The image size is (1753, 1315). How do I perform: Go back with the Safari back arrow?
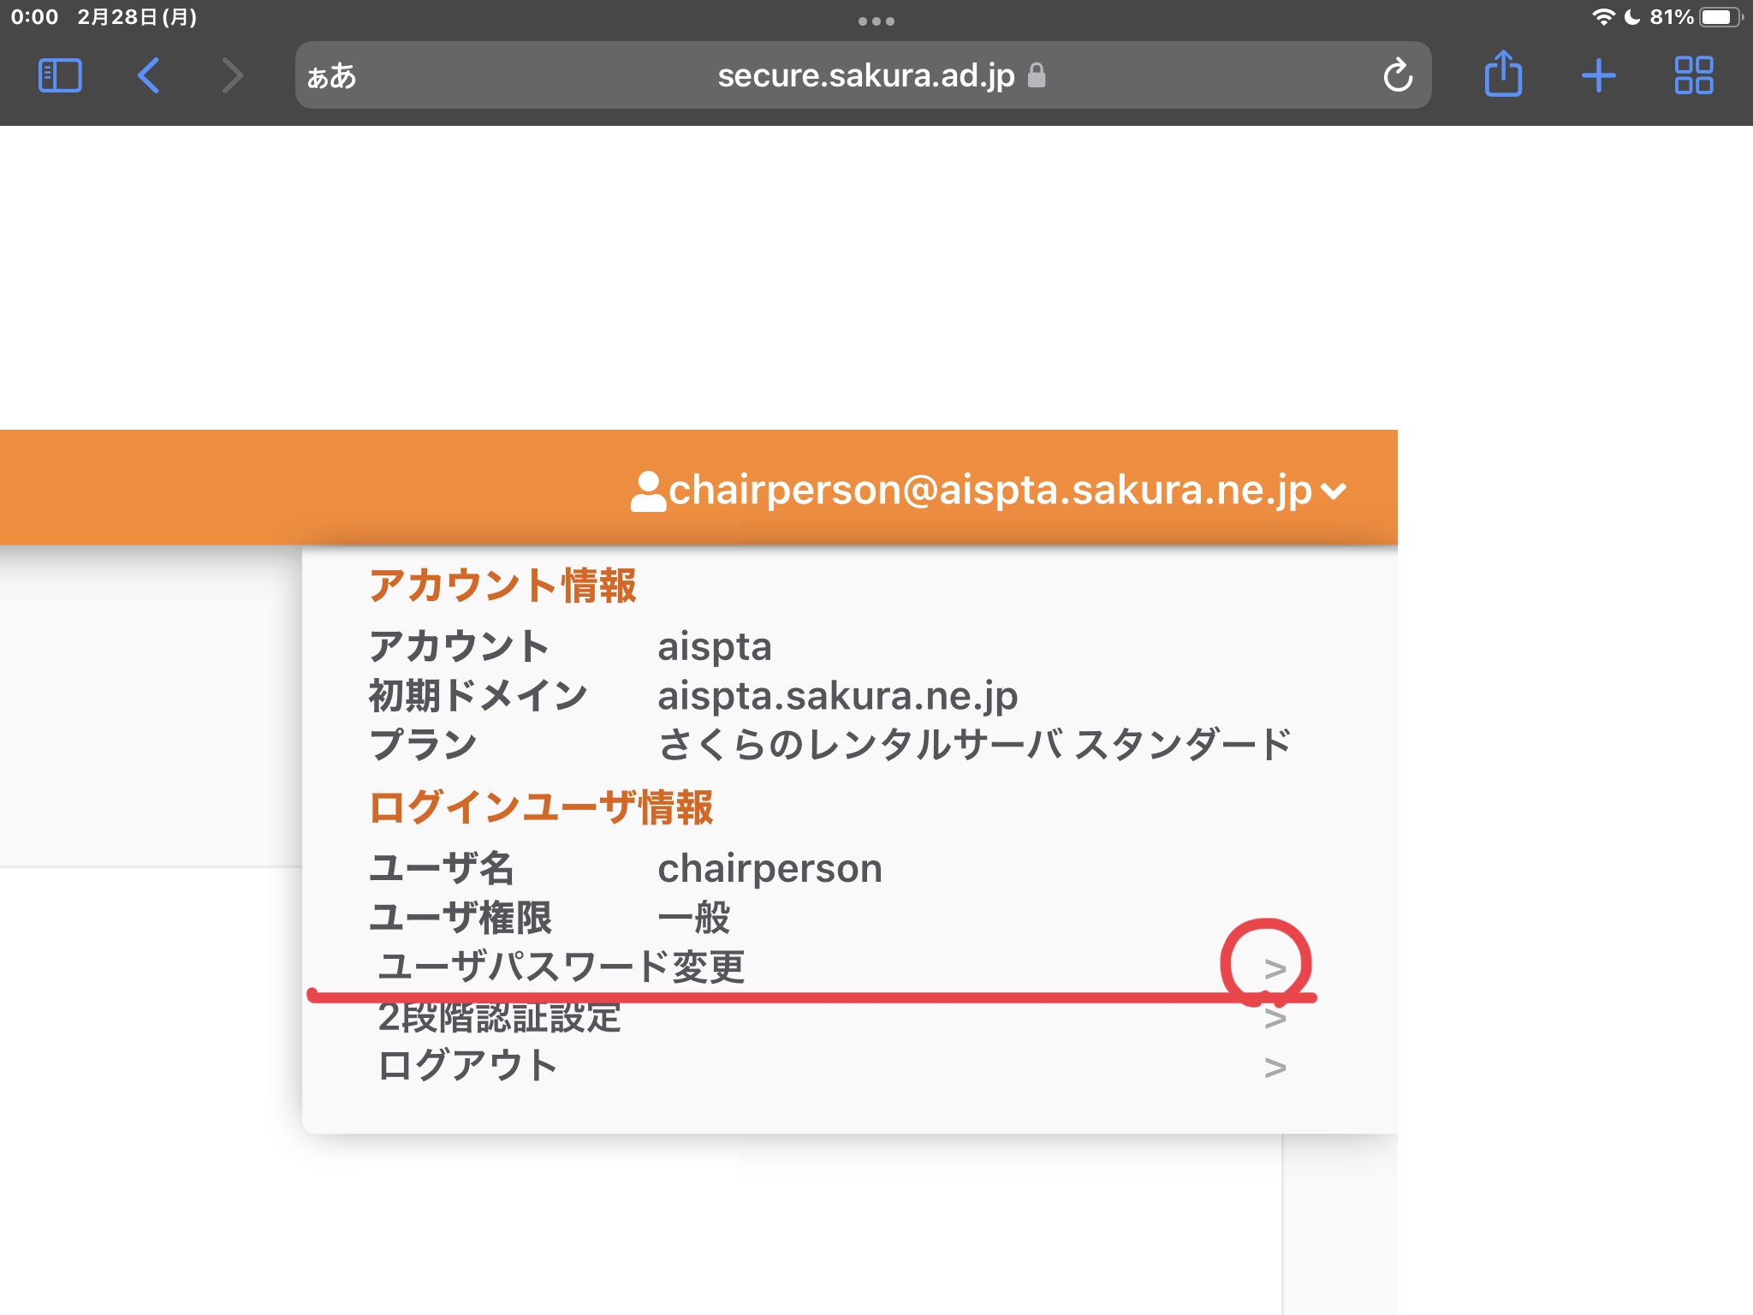tap(149, 75)
